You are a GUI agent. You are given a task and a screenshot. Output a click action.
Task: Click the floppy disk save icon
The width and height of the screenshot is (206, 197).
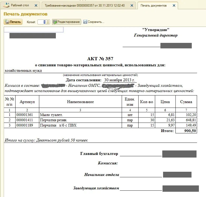85,22
